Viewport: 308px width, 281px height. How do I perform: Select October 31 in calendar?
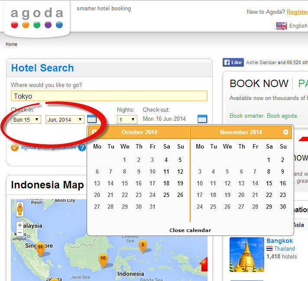(152, 207)
